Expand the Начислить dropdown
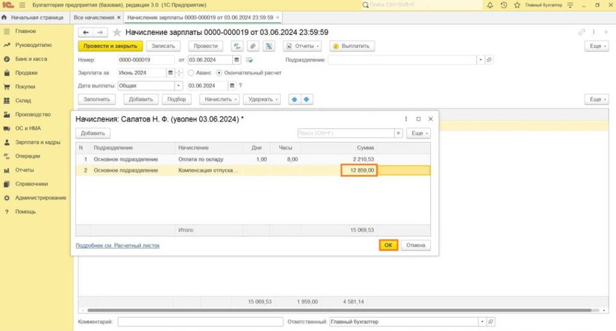616x331 pixels. [x=220, y=99]
